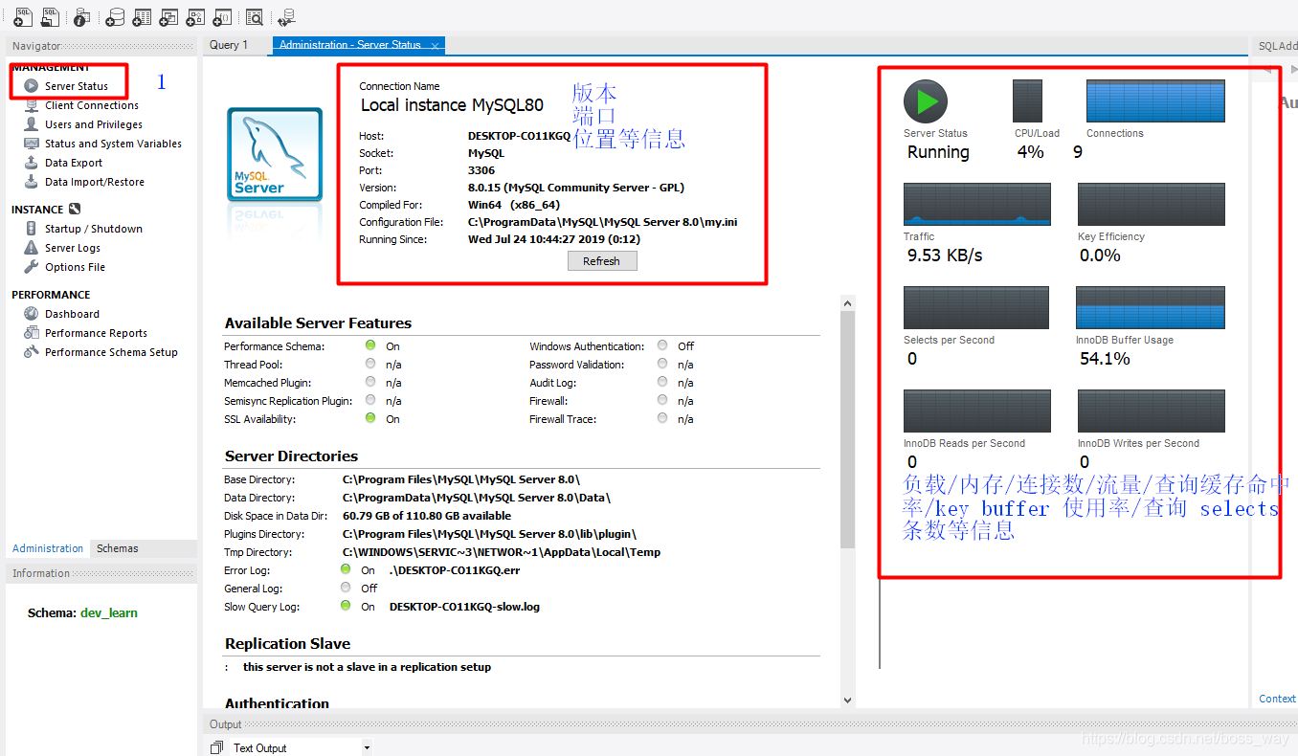Switch to the Administration navigator tab

(48, 548)
